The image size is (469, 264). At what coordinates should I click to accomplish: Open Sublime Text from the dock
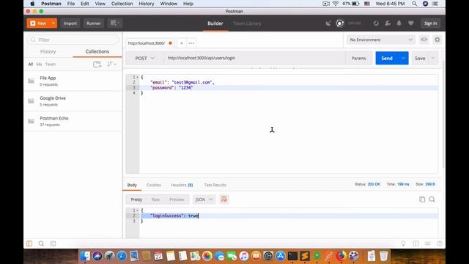[305, 256]
